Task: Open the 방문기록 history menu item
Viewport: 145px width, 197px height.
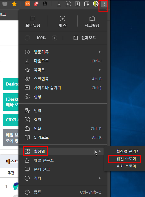Action: [x=62, y=52]
